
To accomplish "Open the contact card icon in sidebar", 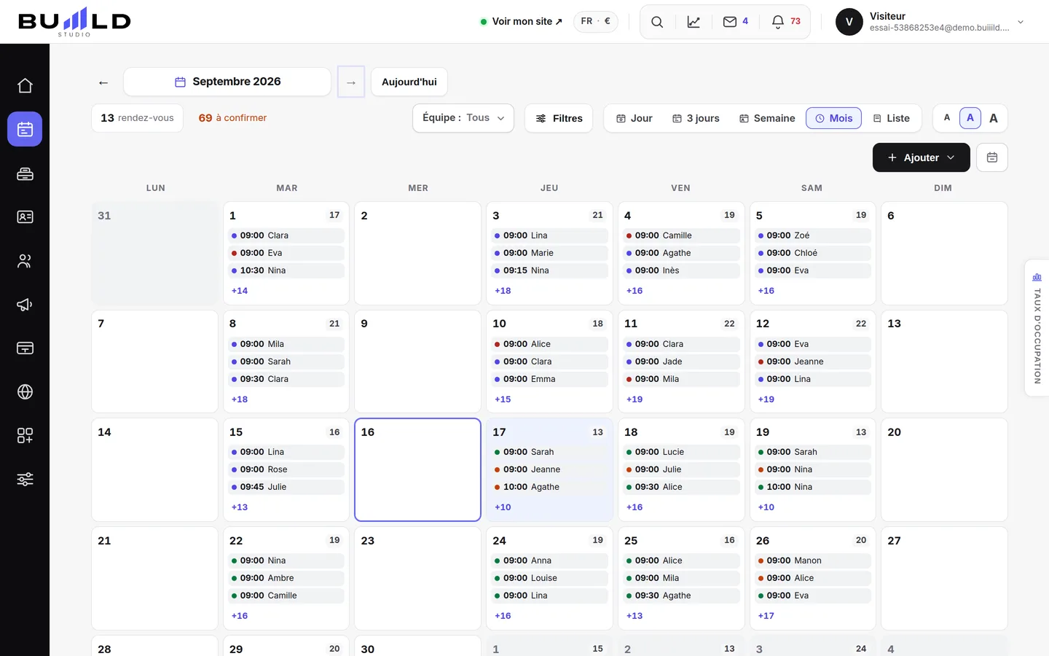I will tap(25, 216).
